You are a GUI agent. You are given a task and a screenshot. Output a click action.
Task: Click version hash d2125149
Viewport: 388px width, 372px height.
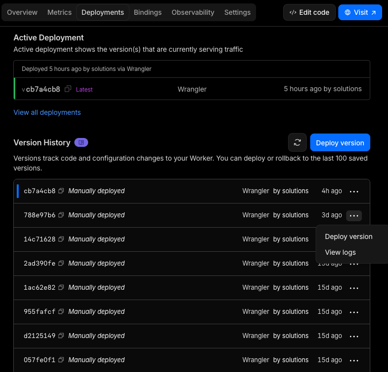(39, 336)
